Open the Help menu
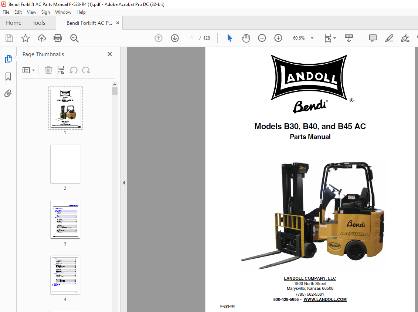Screen dimensions: 418x312 (x=81, y=12)
